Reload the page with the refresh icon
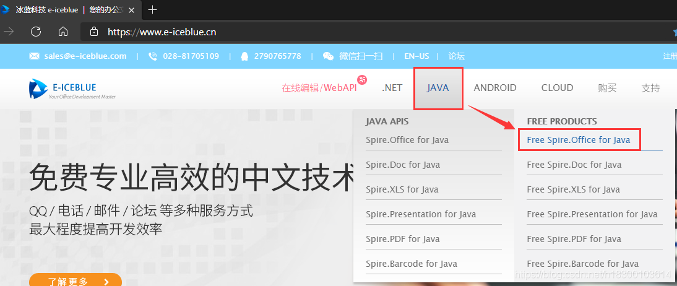The width and height of the screenshot is (677, 286). click(x=36, y=32)
